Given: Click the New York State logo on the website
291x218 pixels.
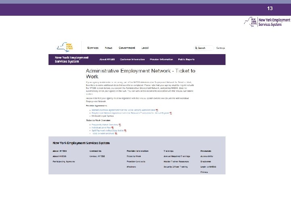Looking at the screenshot, I should (65, 47).
